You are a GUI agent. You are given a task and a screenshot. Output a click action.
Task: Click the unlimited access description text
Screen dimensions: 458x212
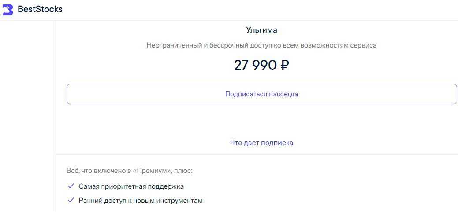(261, 45)
